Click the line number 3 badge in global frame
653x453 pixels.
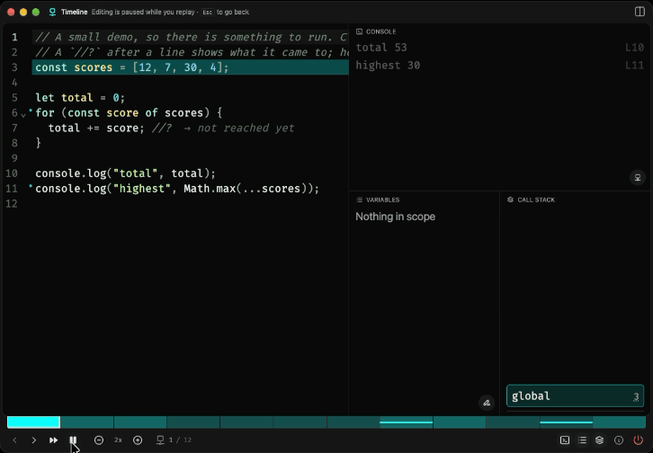pyautogui.click(x=636, y=397)
